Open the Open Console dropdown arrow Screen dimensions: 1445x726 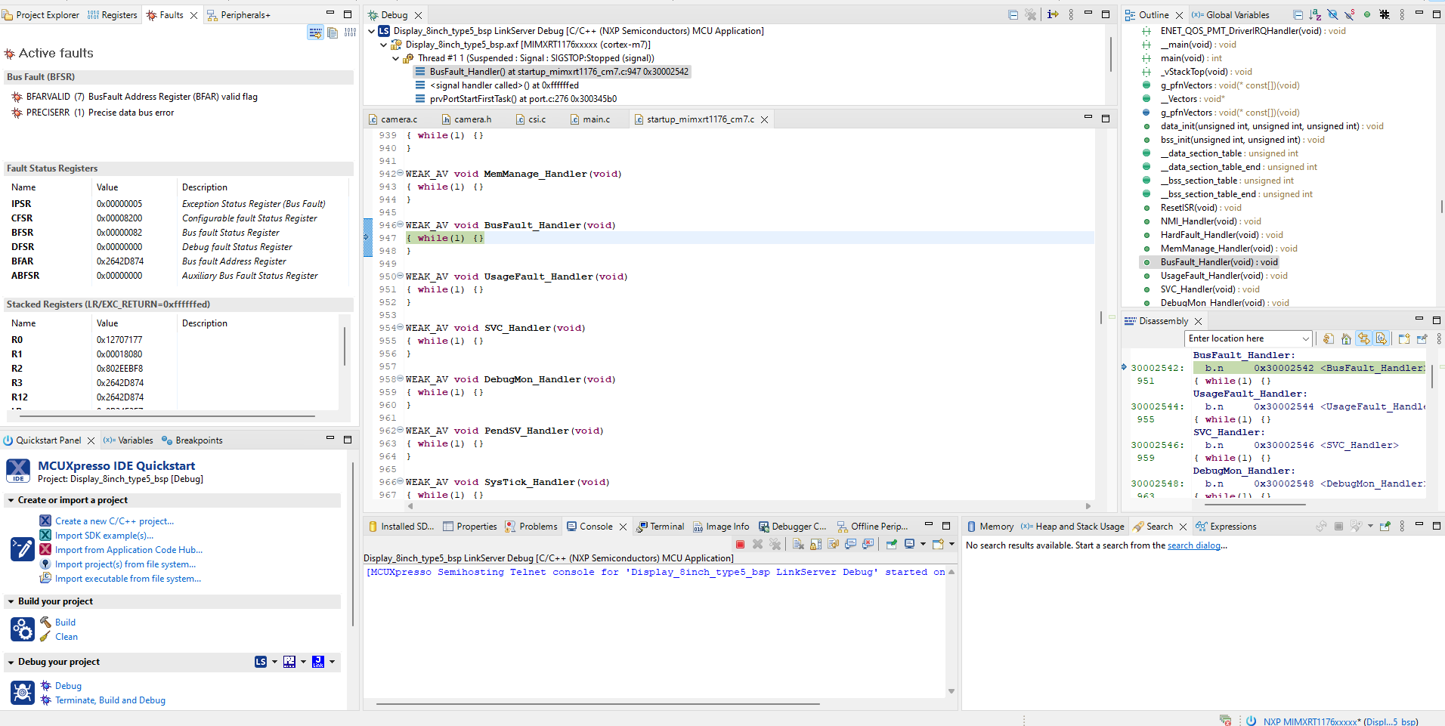click(952, 544)
